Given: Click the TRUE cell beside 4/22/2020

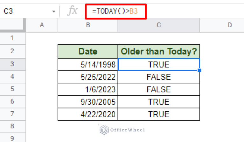Looking at the screenshot, I should (159, 114).
